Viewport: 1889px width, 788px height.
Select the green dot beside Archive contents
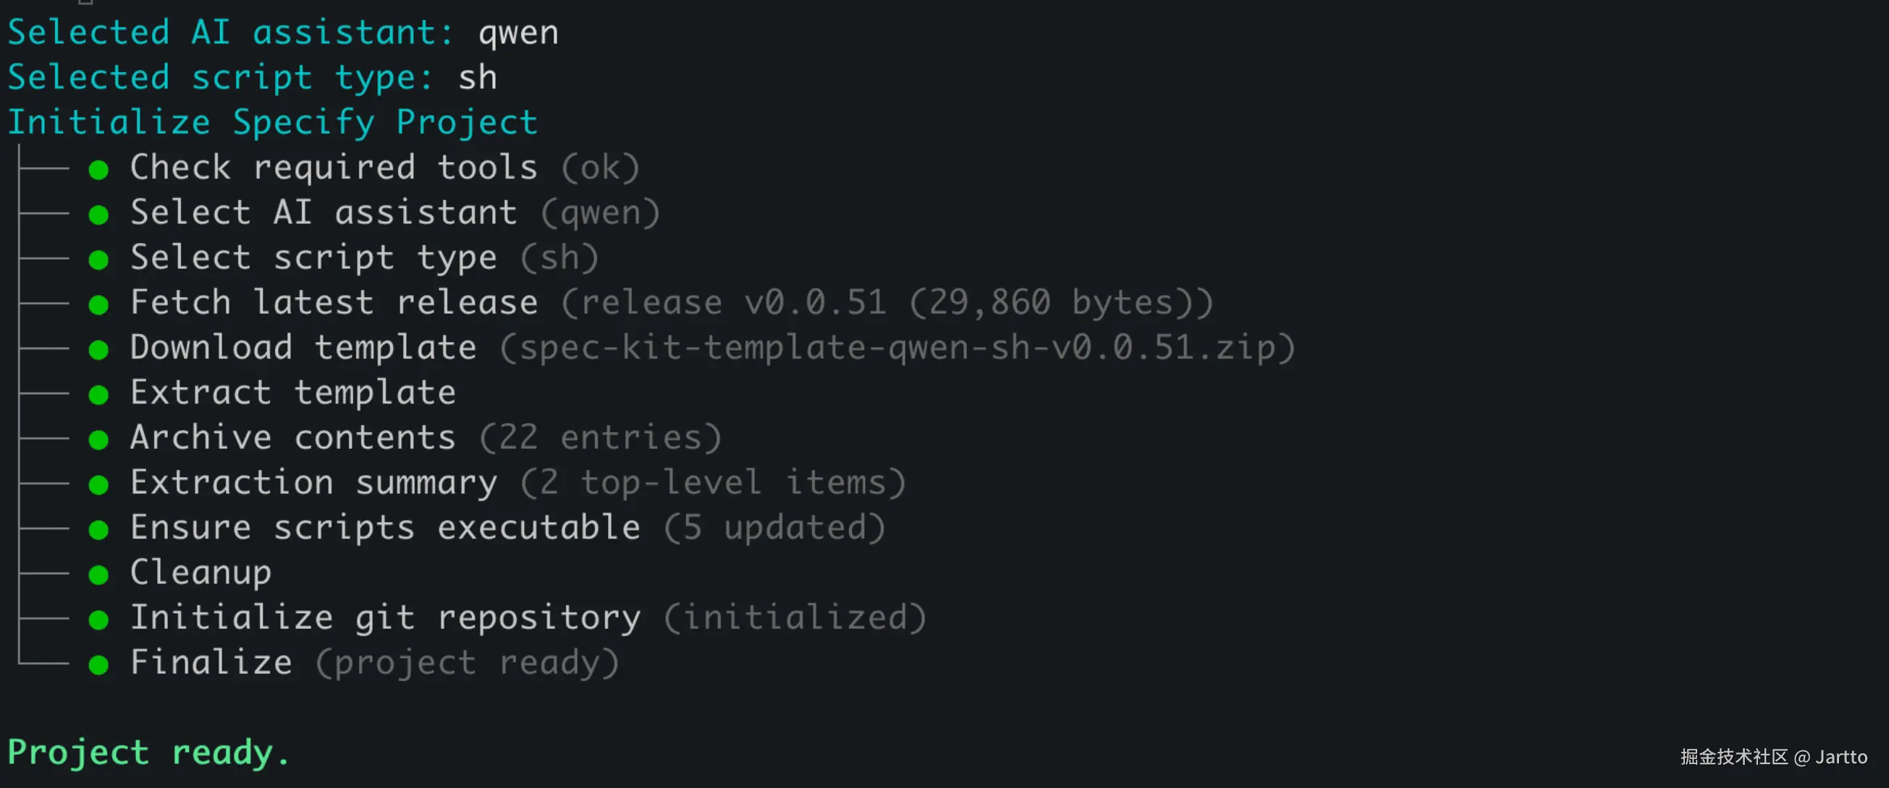[98, 440]
